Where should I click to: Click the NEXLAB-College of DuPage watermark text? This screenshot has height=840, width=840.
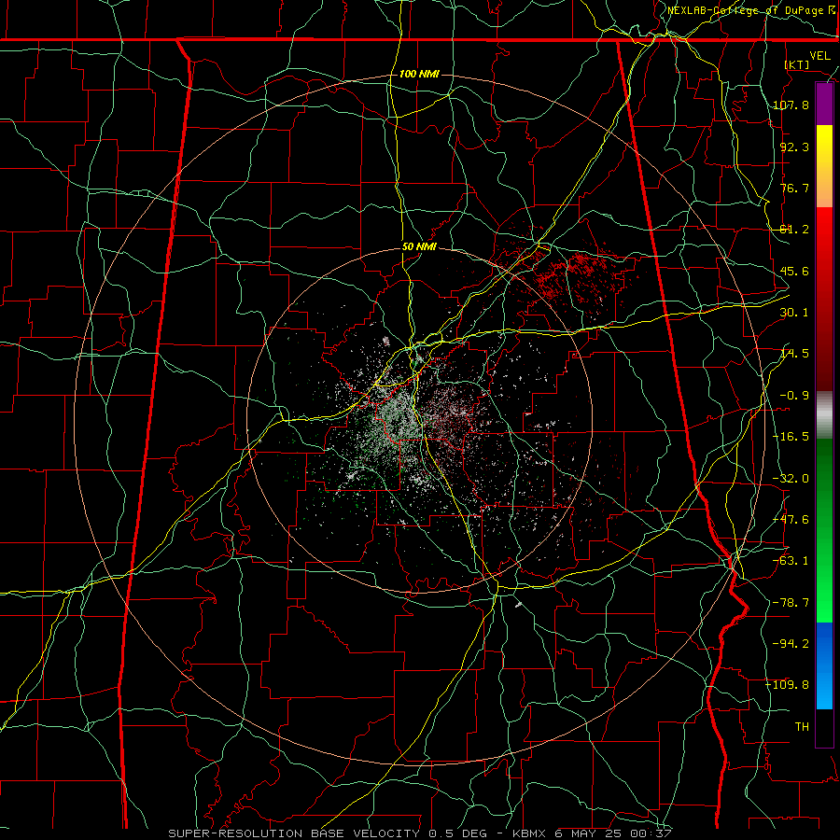751,10
